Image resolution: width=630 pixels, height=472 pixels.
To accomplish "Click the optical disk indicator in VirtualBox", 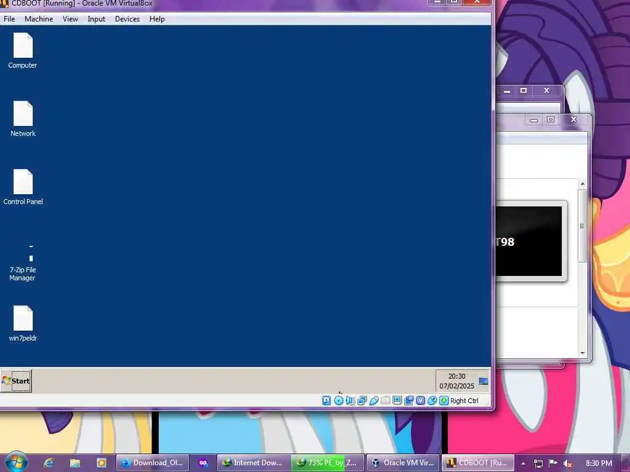I will click(339, 401).
